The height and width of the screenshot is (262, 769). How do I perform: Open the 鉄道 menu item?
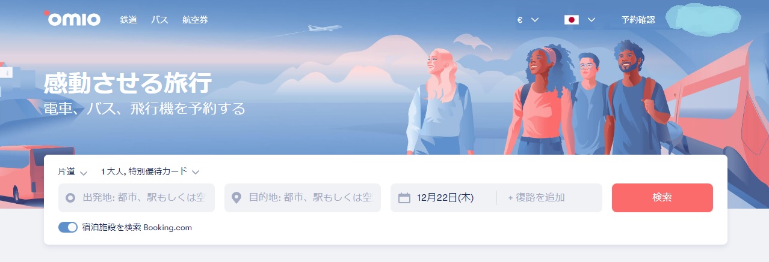coord(129,20)
